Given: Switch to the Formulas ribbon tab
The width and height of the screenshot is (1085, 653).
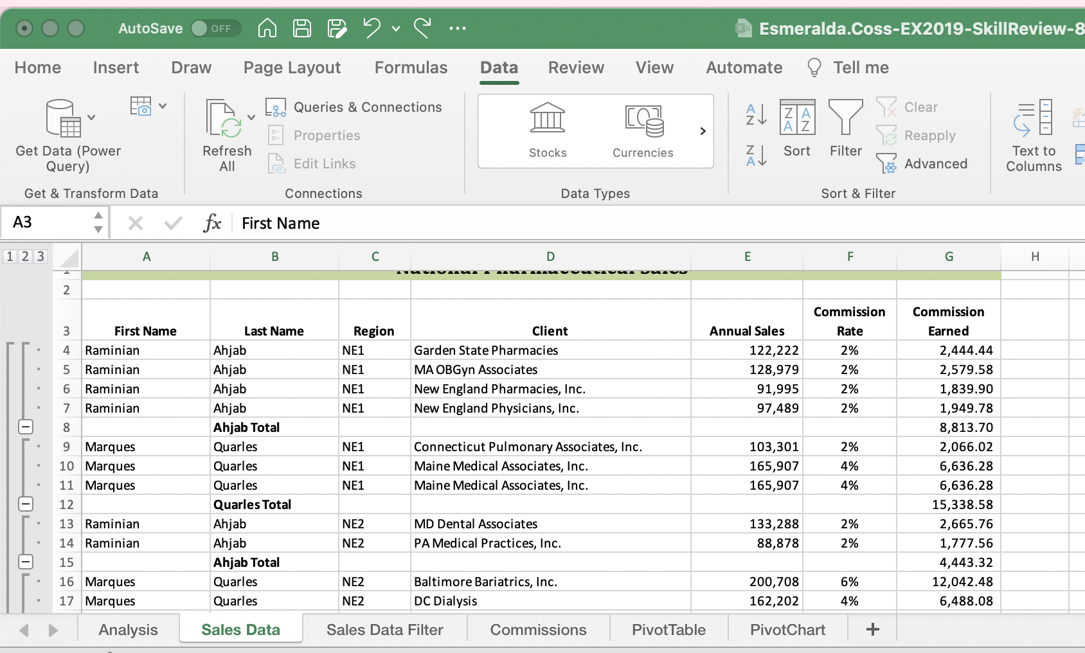Looking at the screenshot, I should coord(411,67).
